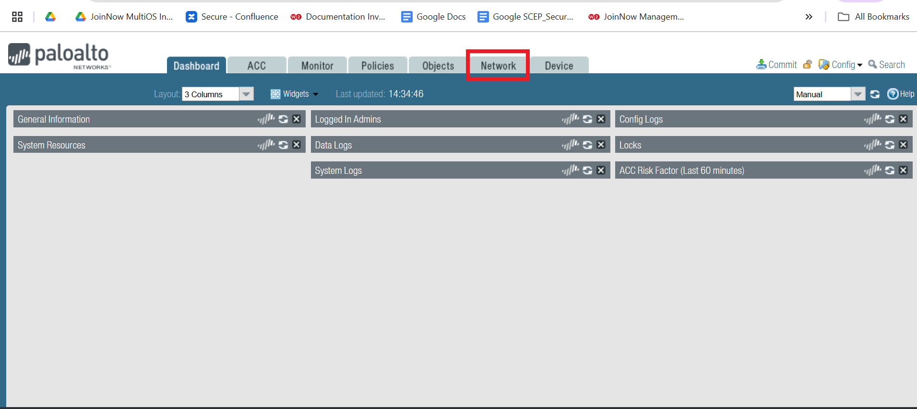
Task: Click the Search link
Action: (887, 65)
